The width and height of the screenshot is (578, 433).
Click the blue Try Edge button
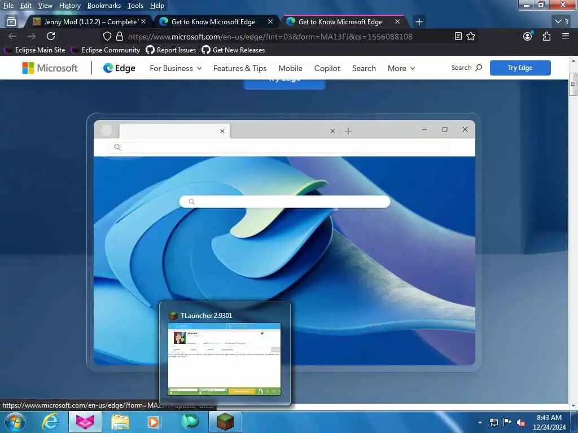520,68
